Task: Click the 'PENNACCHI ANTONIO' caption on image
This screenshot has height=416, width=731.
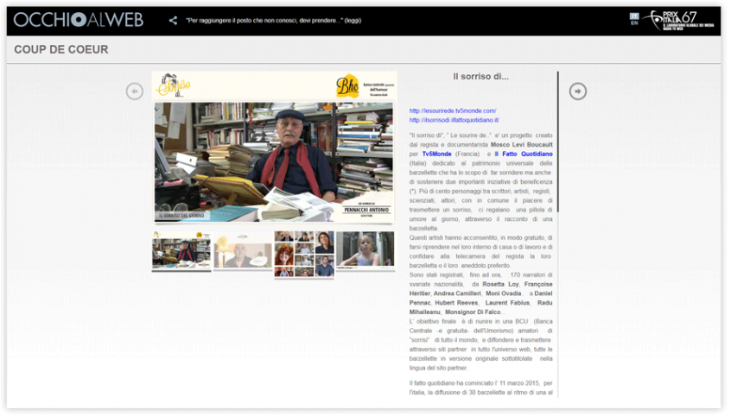Action: pyautogui.click(x=366, y=210)
